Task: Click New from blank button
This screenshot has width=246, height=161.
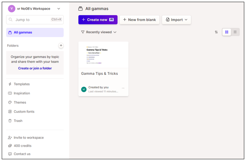Action: point(140,20)
